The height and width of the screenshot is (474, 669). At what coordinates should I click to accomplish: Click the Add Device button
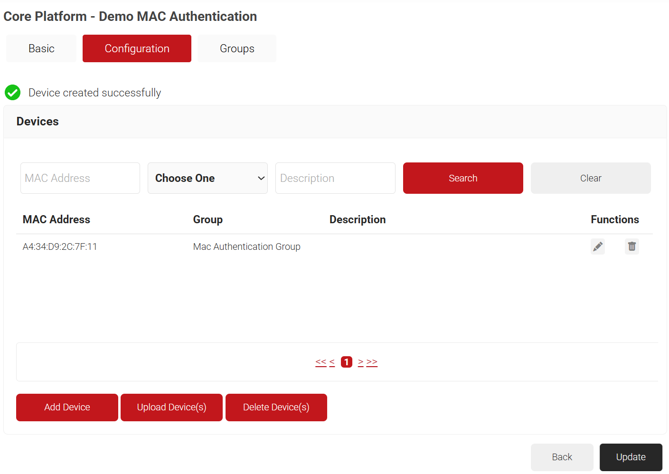coord(67,408)
